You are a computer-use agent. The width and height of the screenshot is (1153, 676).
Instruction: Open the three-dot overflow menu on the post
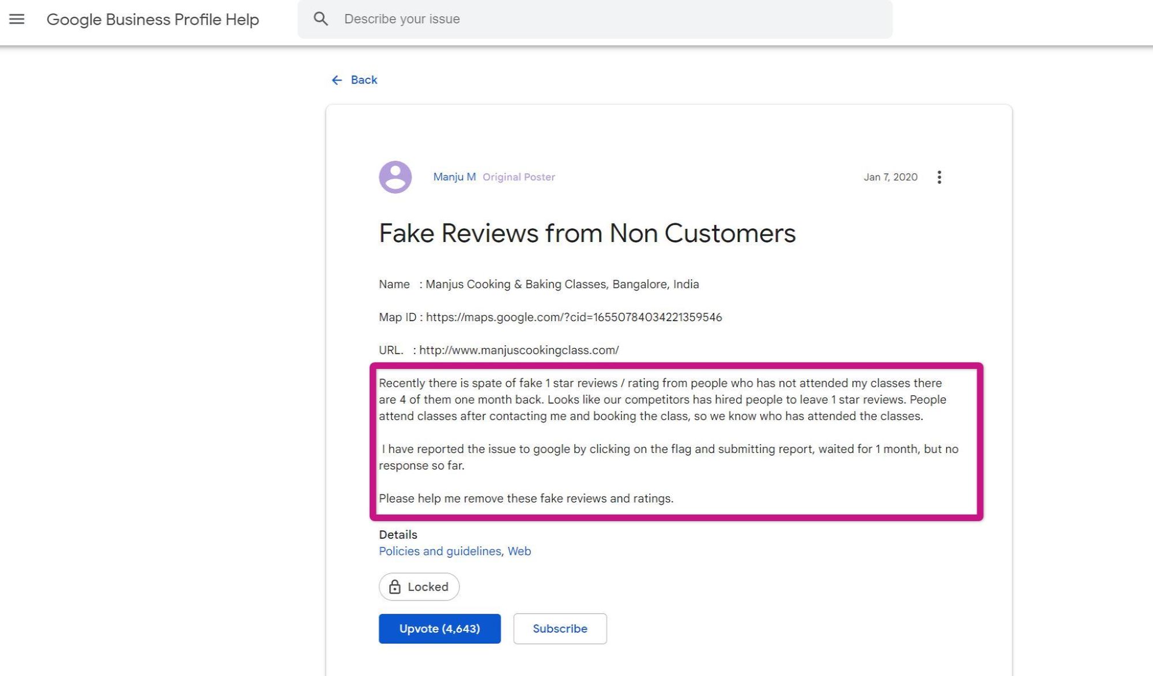pyautogui.click(x=940, y=177)
